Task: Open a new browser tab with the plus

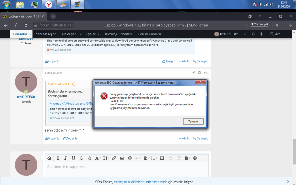Action: tap(53, 16)
